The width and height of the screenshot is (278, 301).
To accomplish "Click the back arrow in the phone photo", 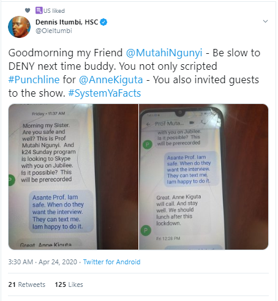I will pos(148,124).
